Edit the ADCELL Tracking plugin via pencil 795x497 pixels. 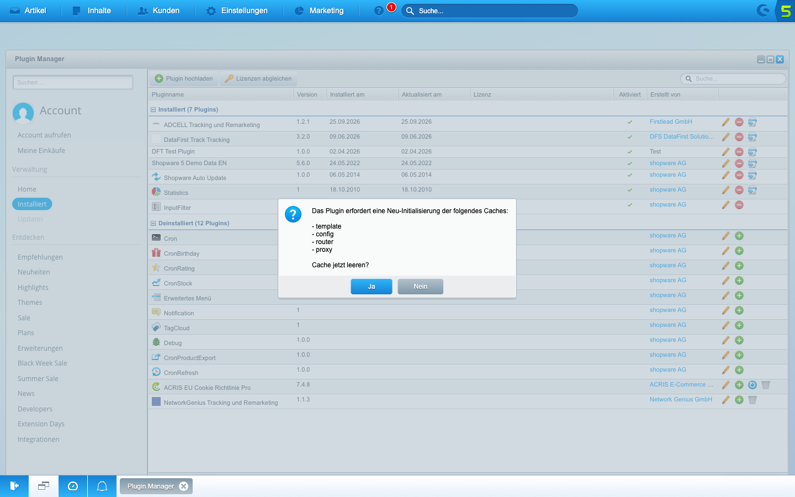[x=726, y=122]
